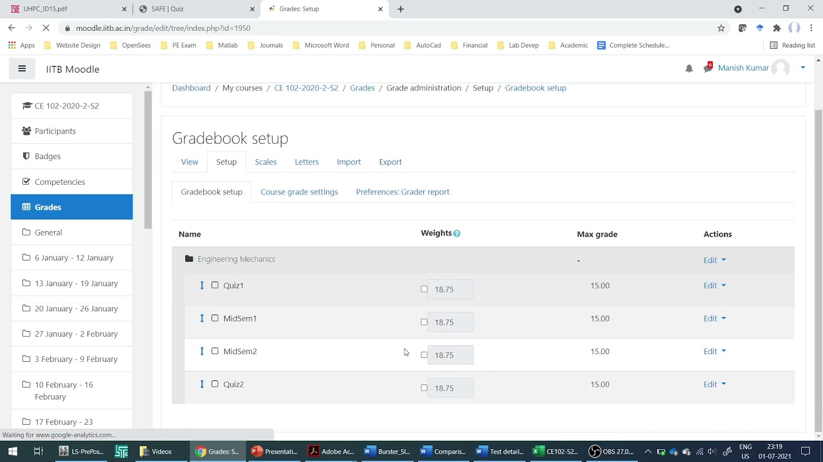Image resolution: width=823 pixels, height=462 pixels.
Task: Open Windows Start menu
Action: coord(13,452)
